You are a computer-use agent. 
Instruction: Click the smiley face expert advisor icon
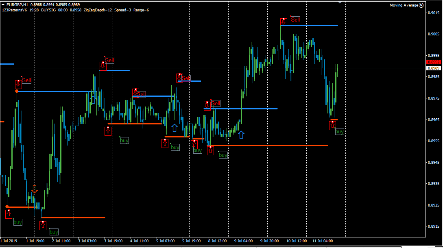coord(421,5)
